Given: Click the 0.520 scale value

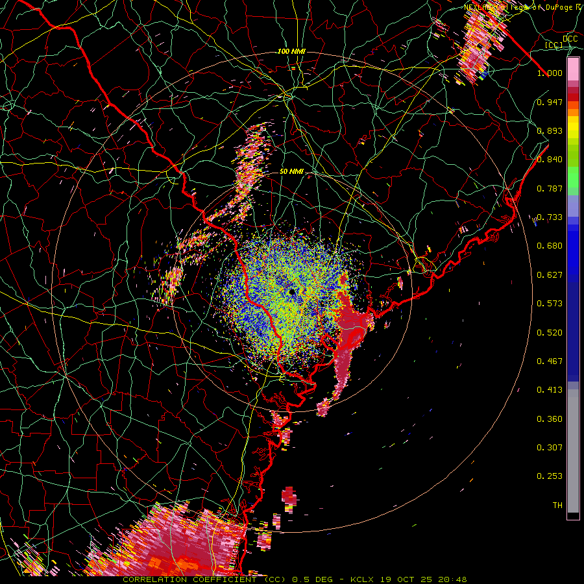Looking at the screenshot, I should (550, 333).
